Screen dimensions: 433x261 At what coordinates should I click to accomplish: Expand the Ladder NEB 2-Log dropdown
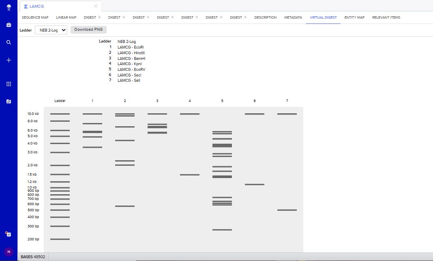(x=51, y=30)
